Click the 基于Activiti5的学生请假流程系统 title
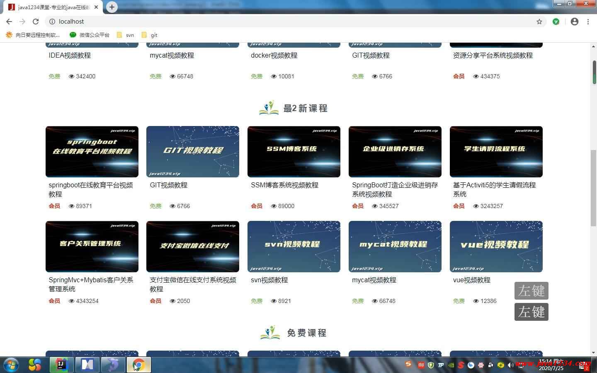The height and width of the screenshot is (373, 597). [x=495, y=189]
